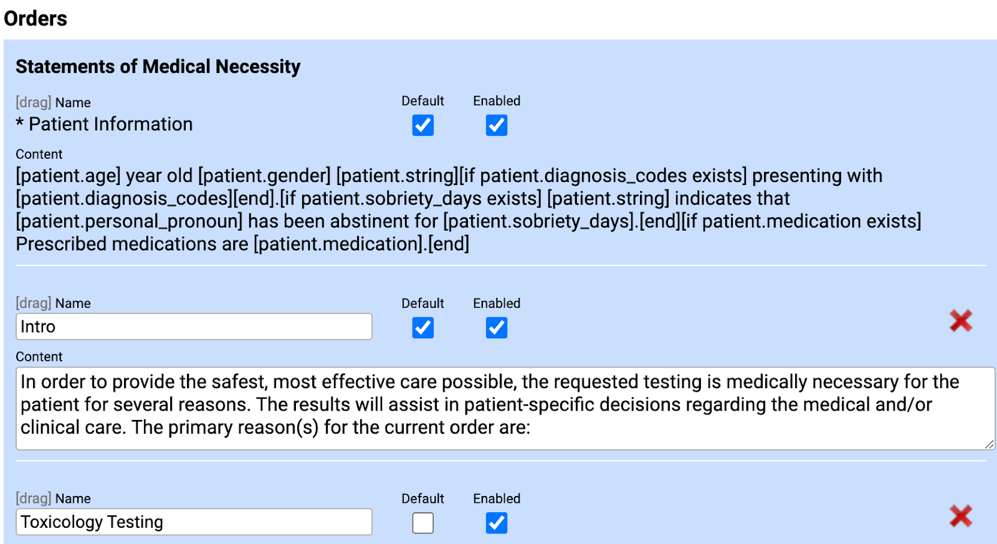The width and height of the screenshot is (997, 544).
Task: Click inside the Intro content textarea
Action: (436, 405)
